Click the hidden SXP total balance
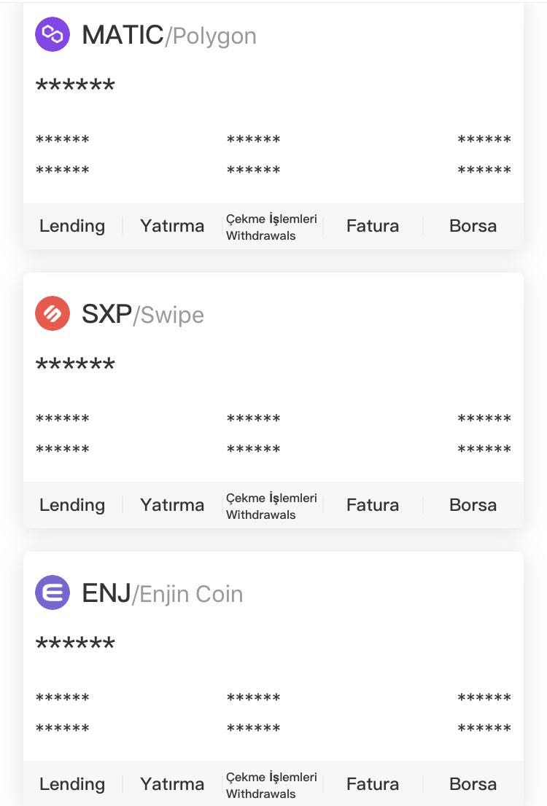The width and height of the screenshot is (547, 806). tap(75, 365)
